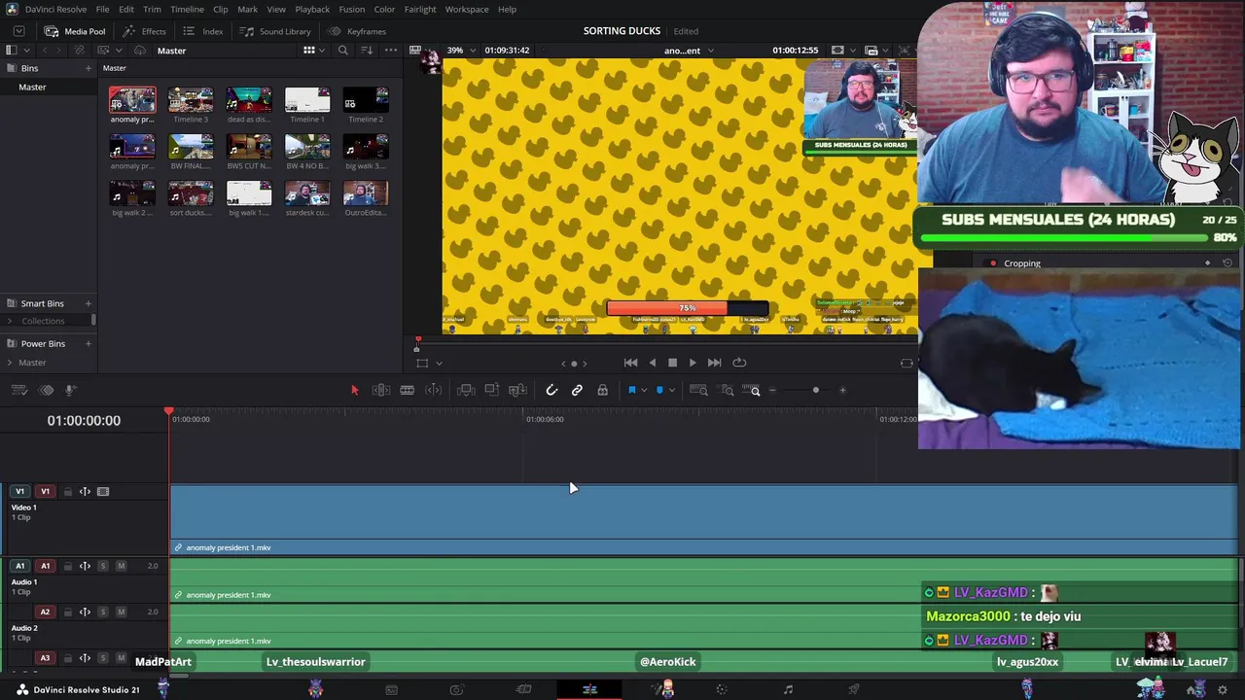Click the timeline zoom slider handle

click(x=816, y=390)
